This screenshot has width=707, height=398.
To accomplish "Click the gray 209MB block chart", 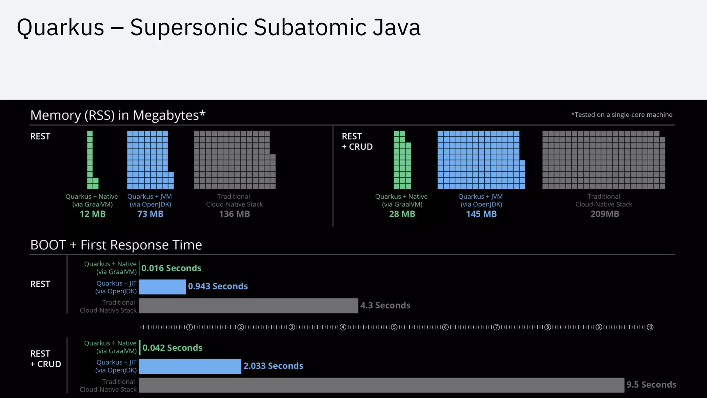I will [x=604, y=160].
